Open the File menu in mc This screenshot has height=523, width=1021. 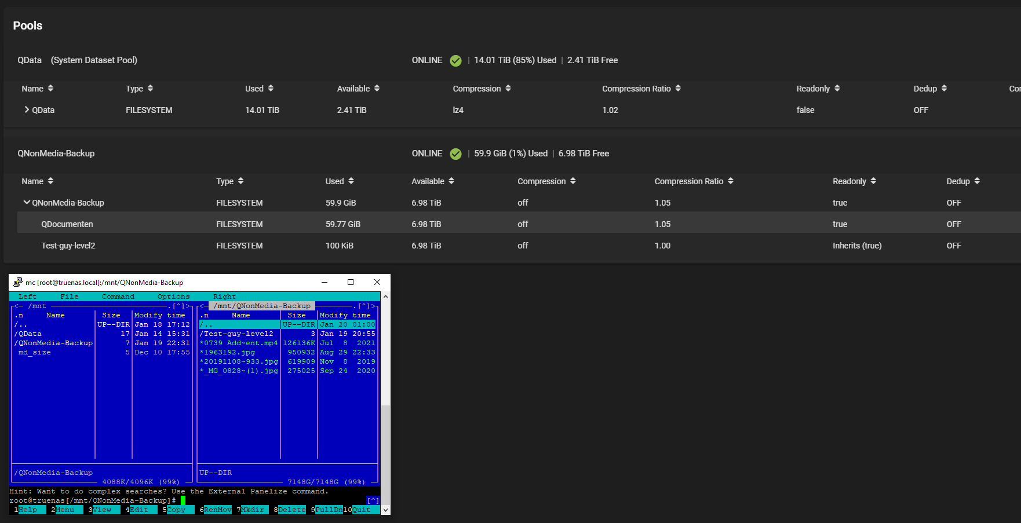(70, 297)
